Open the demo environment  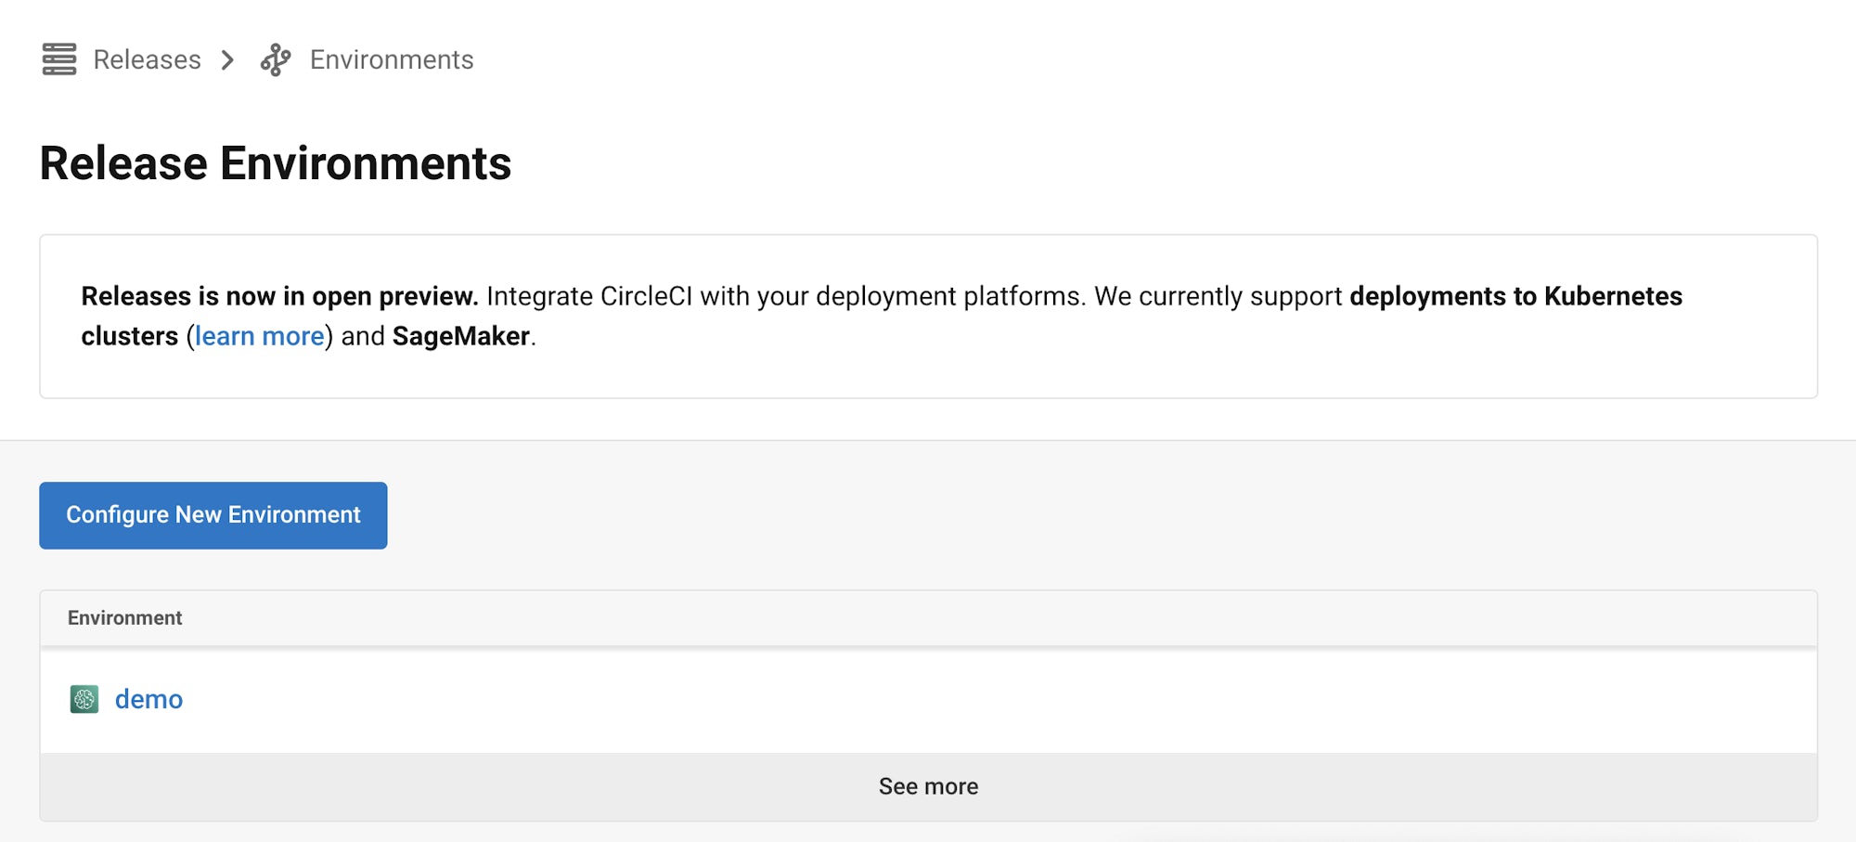click(148, 699)
